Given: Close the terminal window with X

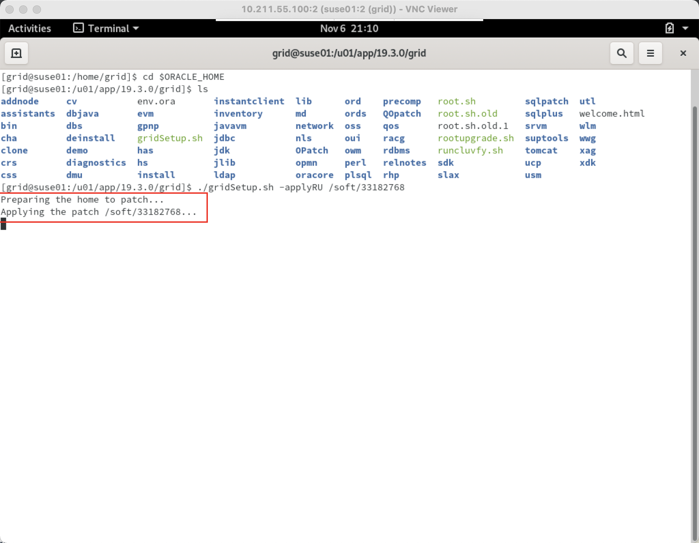Looking at the screenshot, I should (683, 53).
